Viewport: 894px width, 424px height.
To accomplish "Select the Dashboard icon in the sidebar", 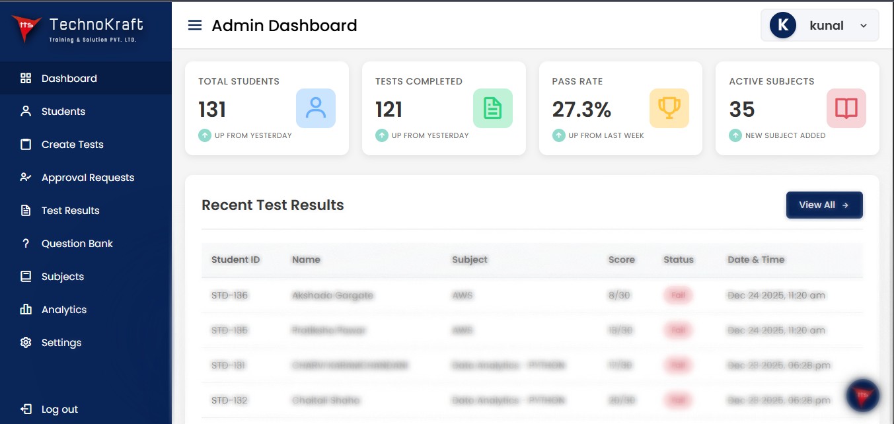I will [x=25, y=78].
